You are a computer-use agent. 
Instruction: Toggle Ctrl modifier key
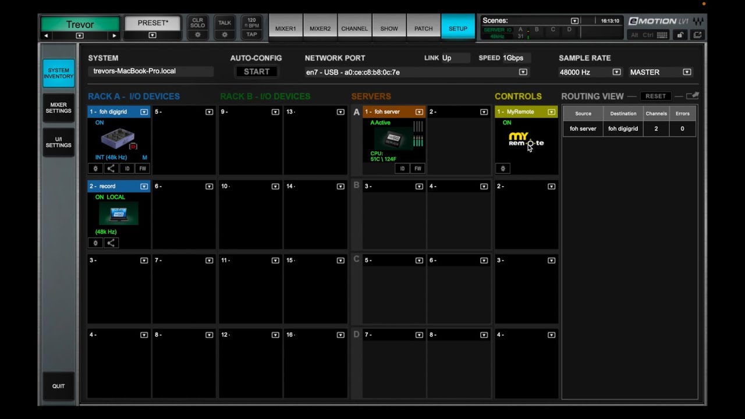pos(648,35)
